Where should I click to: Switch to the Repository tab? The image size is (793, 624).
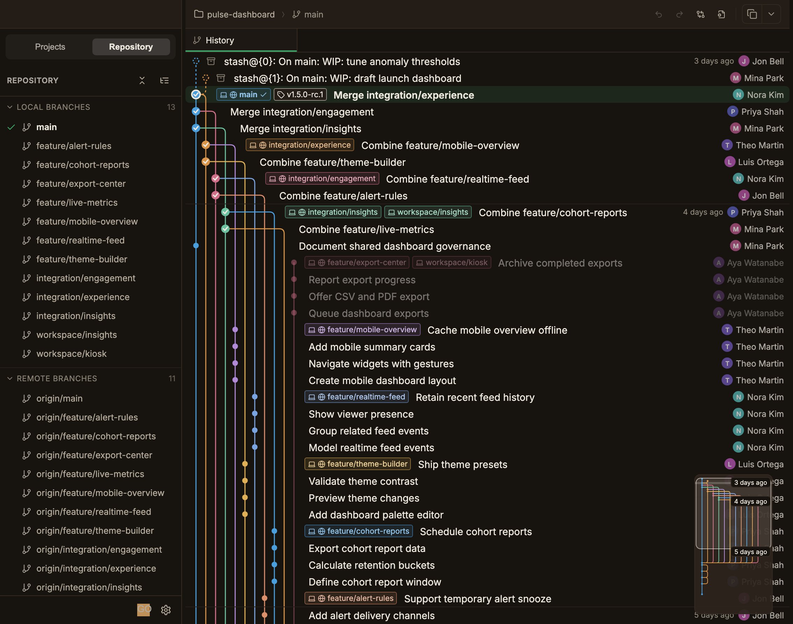point(131,47)
